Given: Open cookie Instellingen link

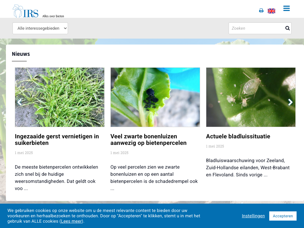Looking at the screenshot, I should tap(253, 216).
